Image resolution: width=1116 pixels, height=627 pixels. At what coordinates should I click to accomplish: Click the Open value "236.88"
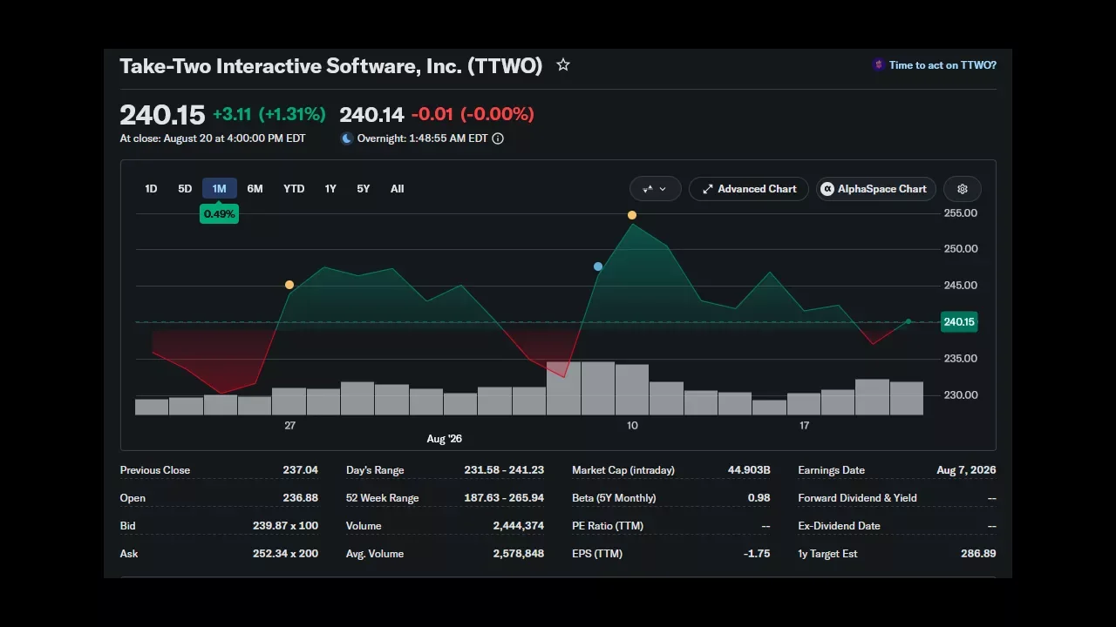(300, 498)
